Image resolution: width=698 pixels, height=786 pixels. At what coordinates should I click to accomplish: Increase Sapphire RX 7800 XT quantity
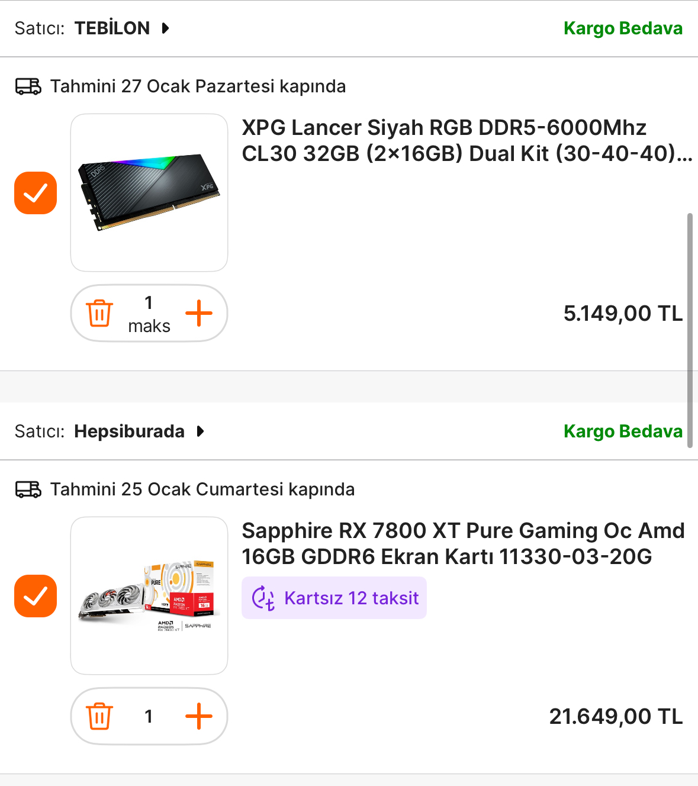(199, 716)
